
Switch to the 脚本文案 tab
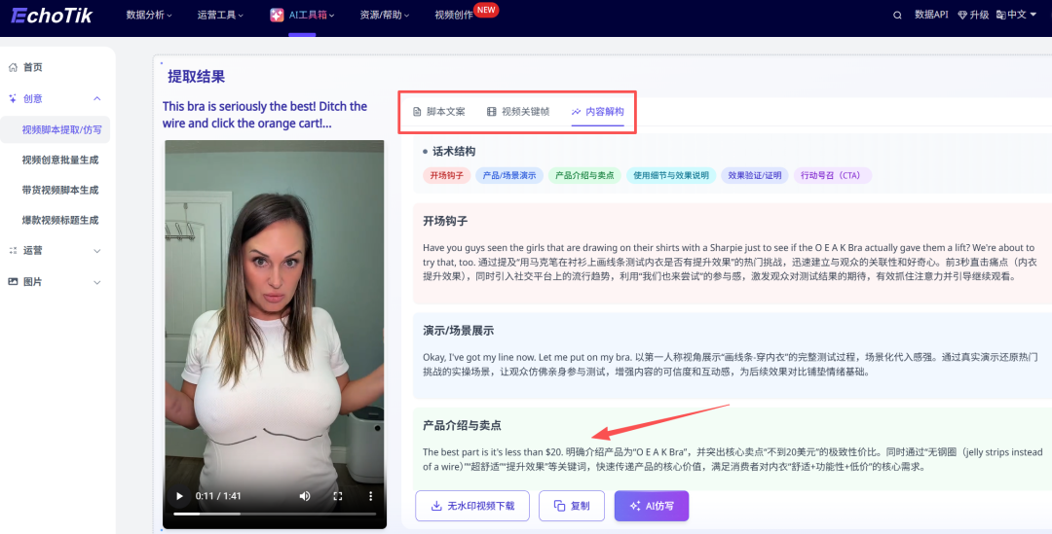pyautogui.click(x=438, y=112)
